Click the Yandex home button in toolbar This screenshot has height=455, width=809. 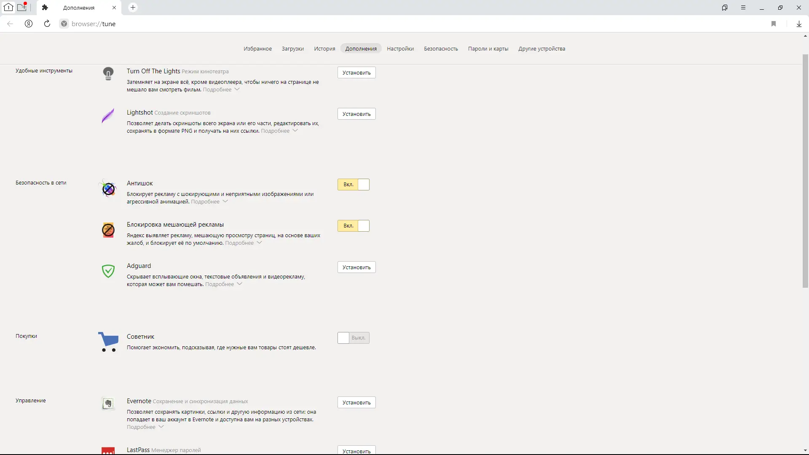point(29,24)
